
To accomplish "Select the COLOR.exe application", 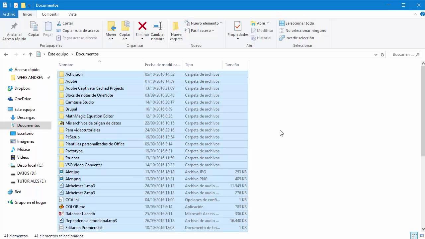I will tap(153, 207).
